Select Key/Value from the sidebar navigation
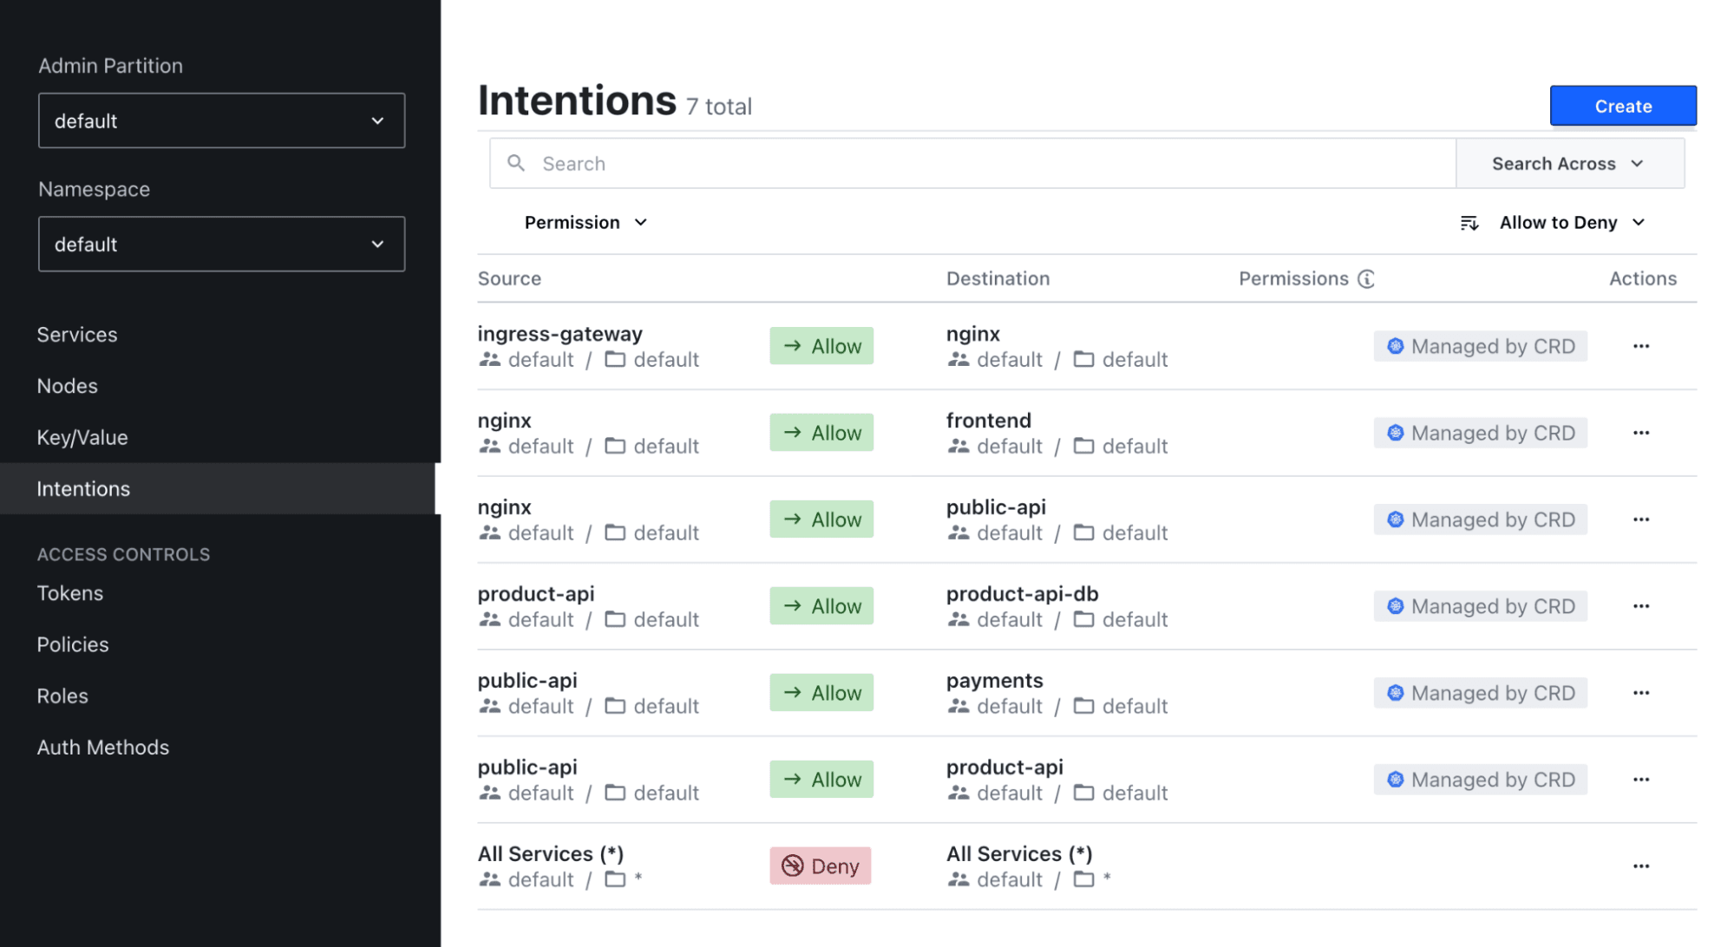This screenshot has width=1734, height=947. [x=82, y=437]
